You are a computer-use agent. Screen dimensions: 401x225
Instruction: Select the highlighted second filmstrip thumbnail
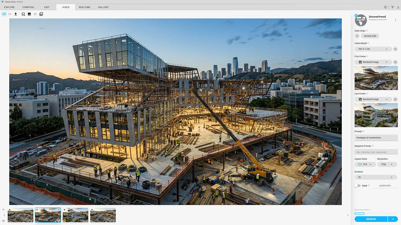48,215
